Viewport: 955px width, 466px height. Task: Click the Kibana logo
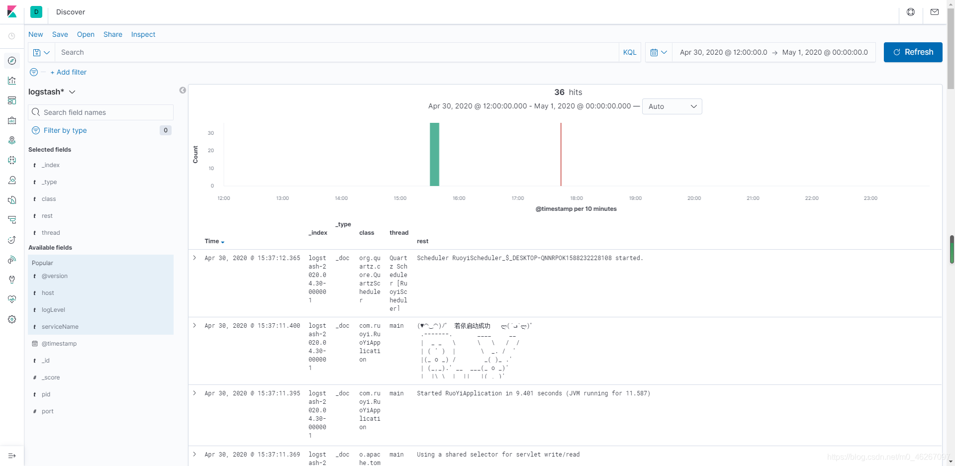point(12,12)
